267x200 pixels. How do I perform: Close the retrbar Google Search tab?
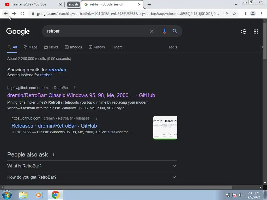pyautogui.click(x=139, y=4)
